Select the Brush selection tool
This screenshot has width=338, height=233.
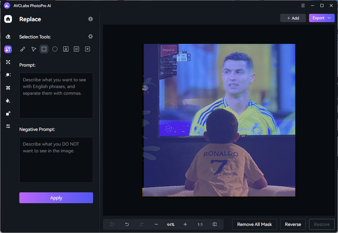23,49
